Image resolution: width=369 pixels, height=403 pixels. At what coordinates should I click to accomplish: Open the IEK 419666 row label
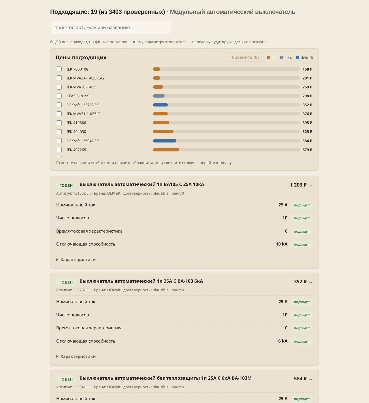click(76, 123)
